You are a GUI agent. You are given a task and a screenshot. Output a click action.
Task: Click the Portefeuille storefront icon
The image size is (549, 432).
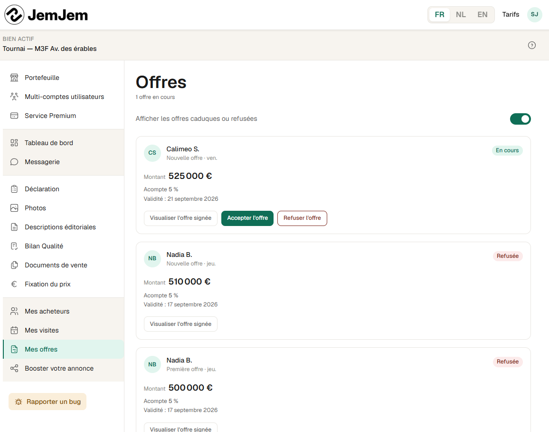click(14, 78)
